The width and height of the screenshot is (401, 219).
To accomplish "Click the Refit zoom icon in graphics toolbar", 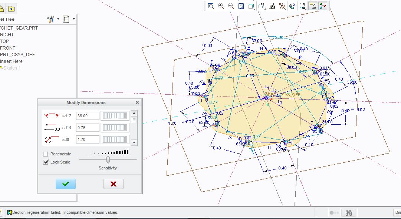I will tap(211, 6).
